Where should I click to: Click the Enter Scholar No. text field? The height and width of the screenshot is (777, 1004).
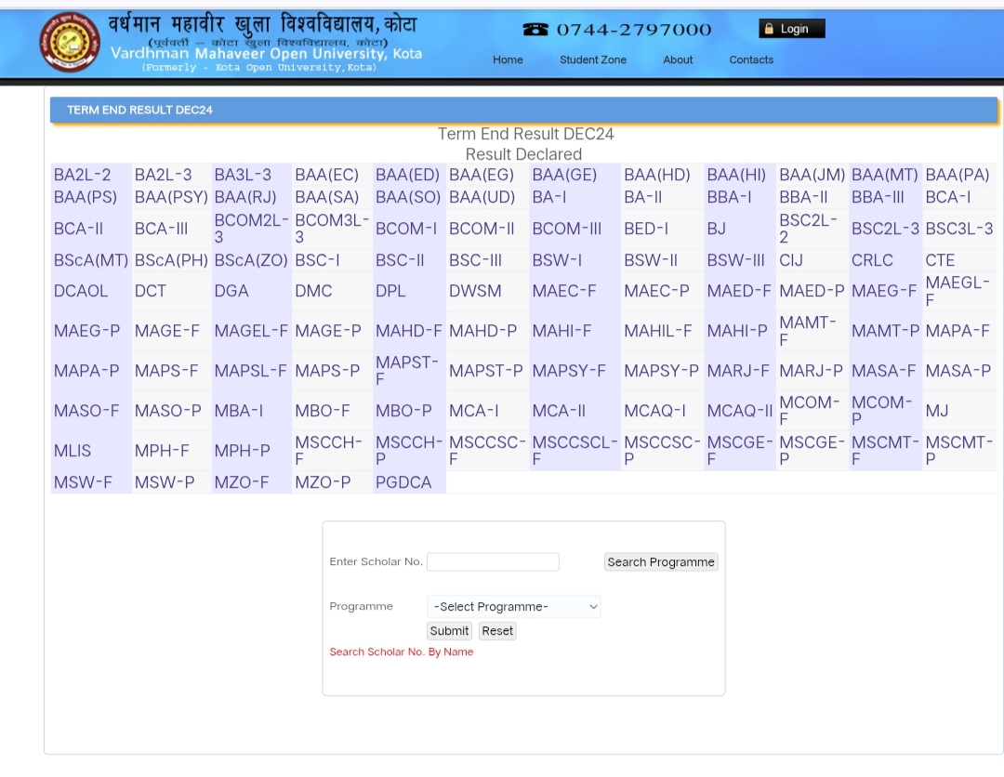(493, 561)
